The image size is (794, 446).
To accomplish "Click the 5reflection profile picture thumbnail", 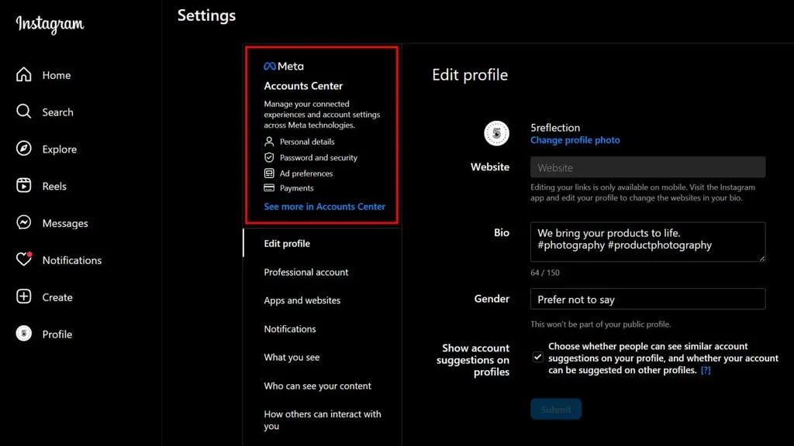I will point(496,133).
